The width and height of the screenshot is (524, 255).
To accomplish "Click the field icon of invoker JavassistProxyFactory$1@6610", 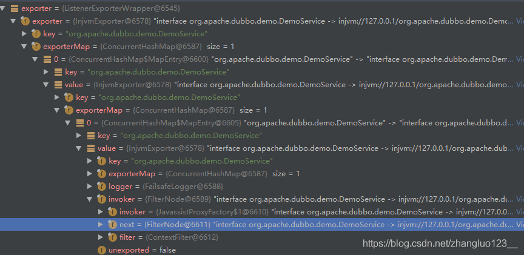I will pyautogui.click(x=113, y=211).
